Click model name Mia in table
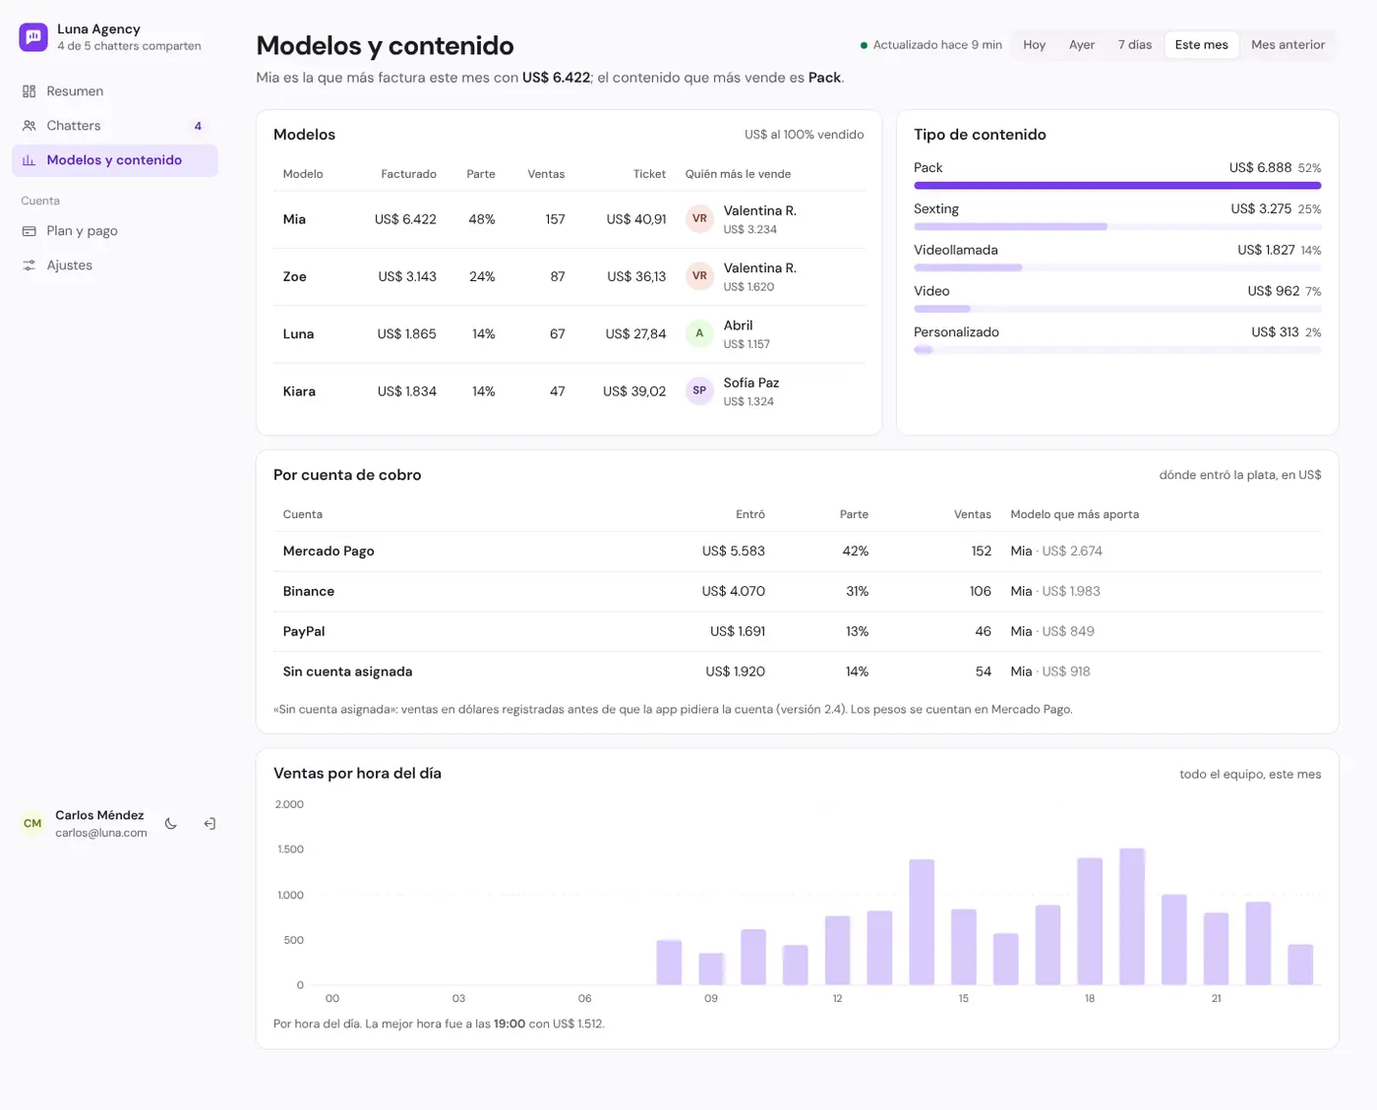 point(294,219)
